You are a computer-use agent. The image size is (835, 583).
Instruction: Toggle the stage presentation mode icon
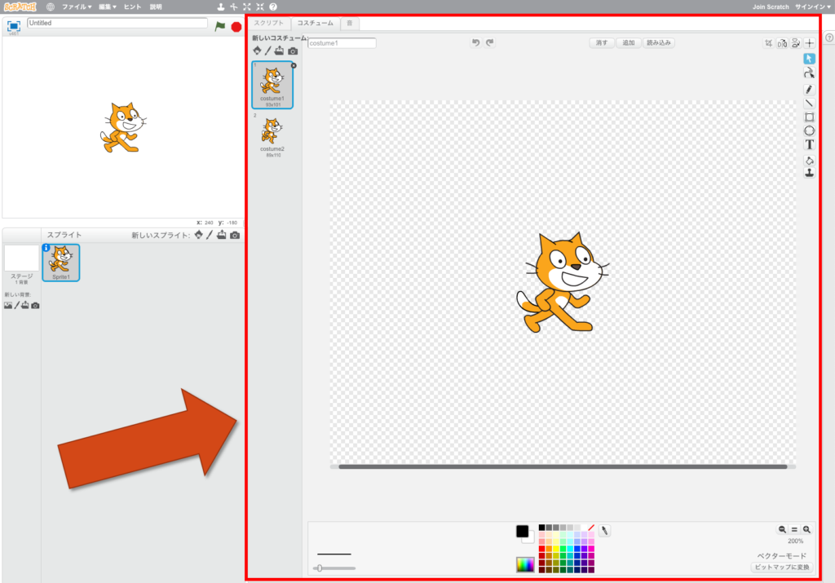tap(14, 26)
